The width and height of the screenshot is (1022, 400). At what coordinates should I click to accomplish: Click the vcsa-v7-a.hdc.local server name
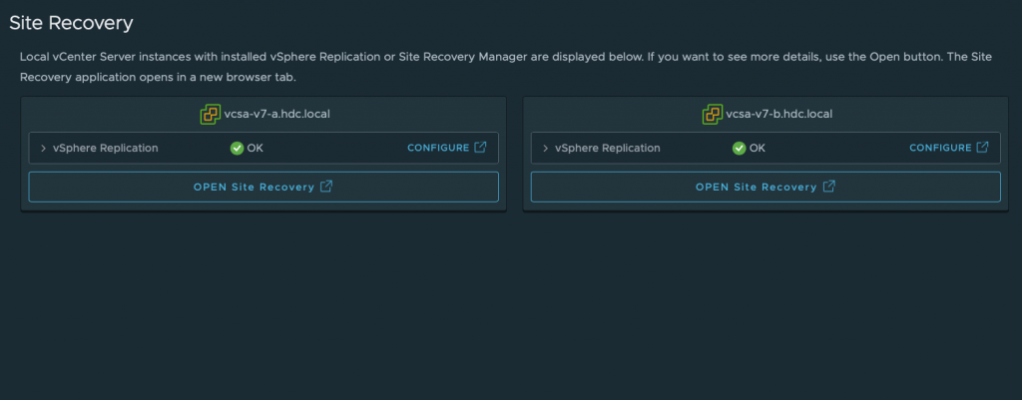pyautogui.click(x=276, y=114)
